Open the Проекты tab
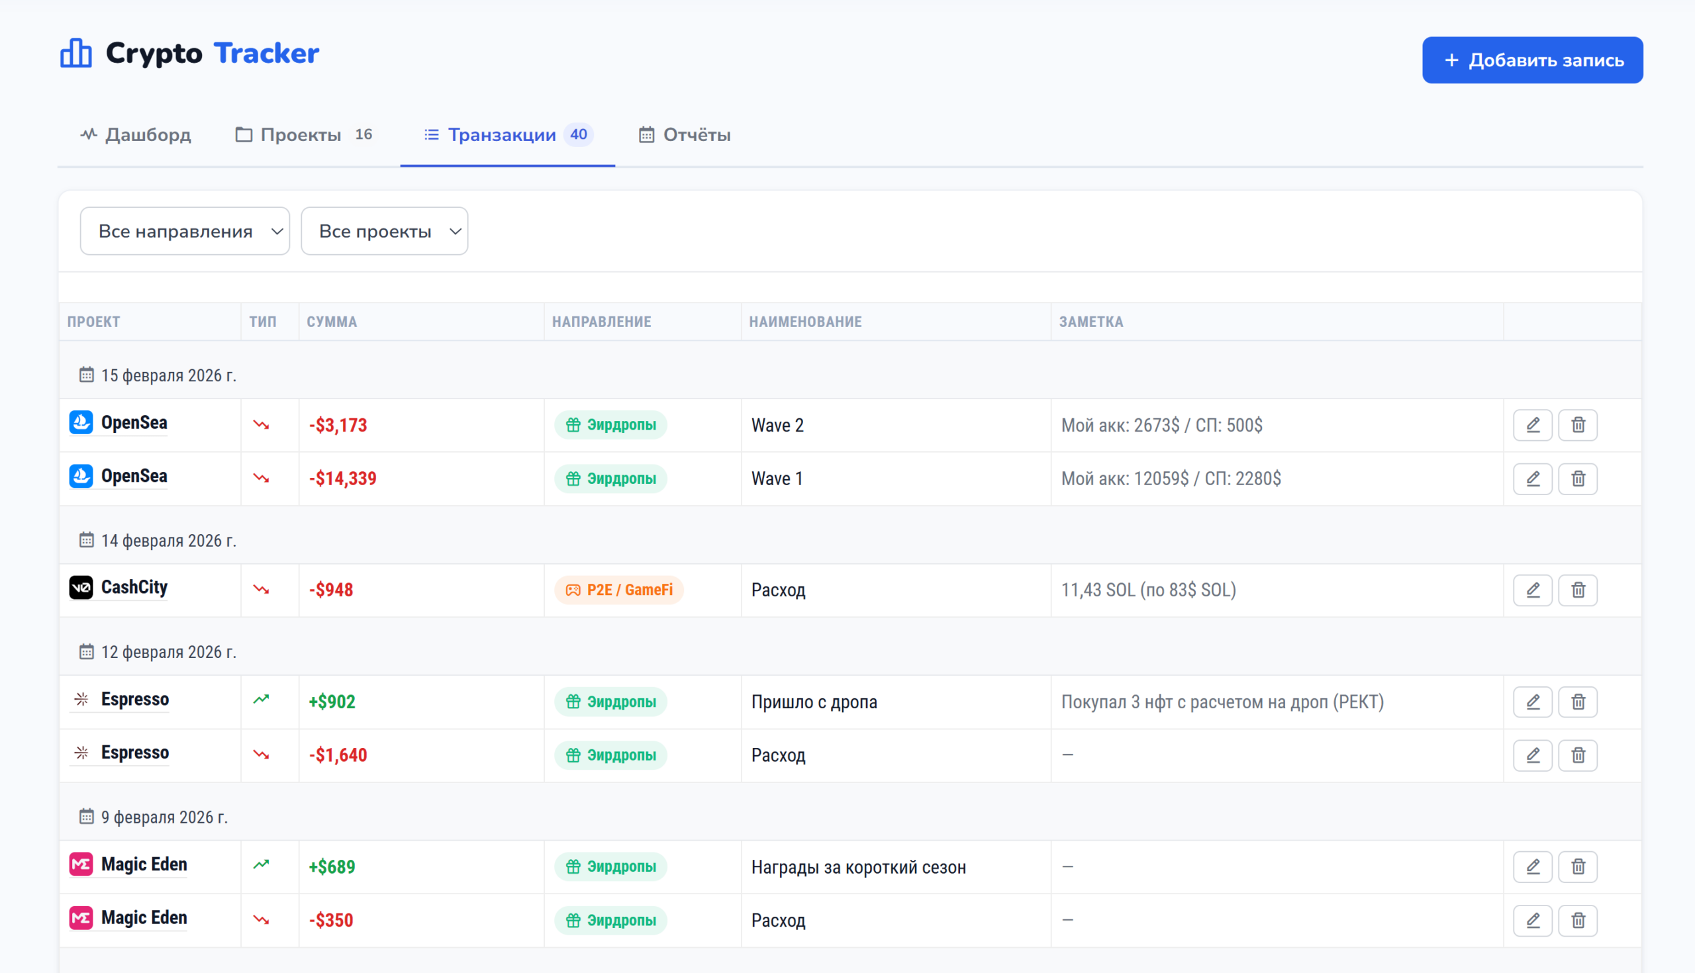This screenshot has height=973, width=1695. point(303,135)
